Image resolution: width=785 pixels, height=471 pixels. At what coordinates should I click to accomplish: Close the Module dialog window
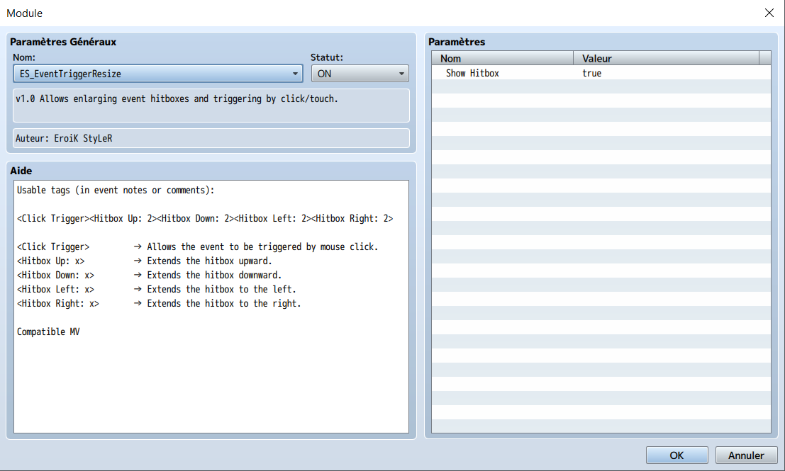[x=769, y=13]
